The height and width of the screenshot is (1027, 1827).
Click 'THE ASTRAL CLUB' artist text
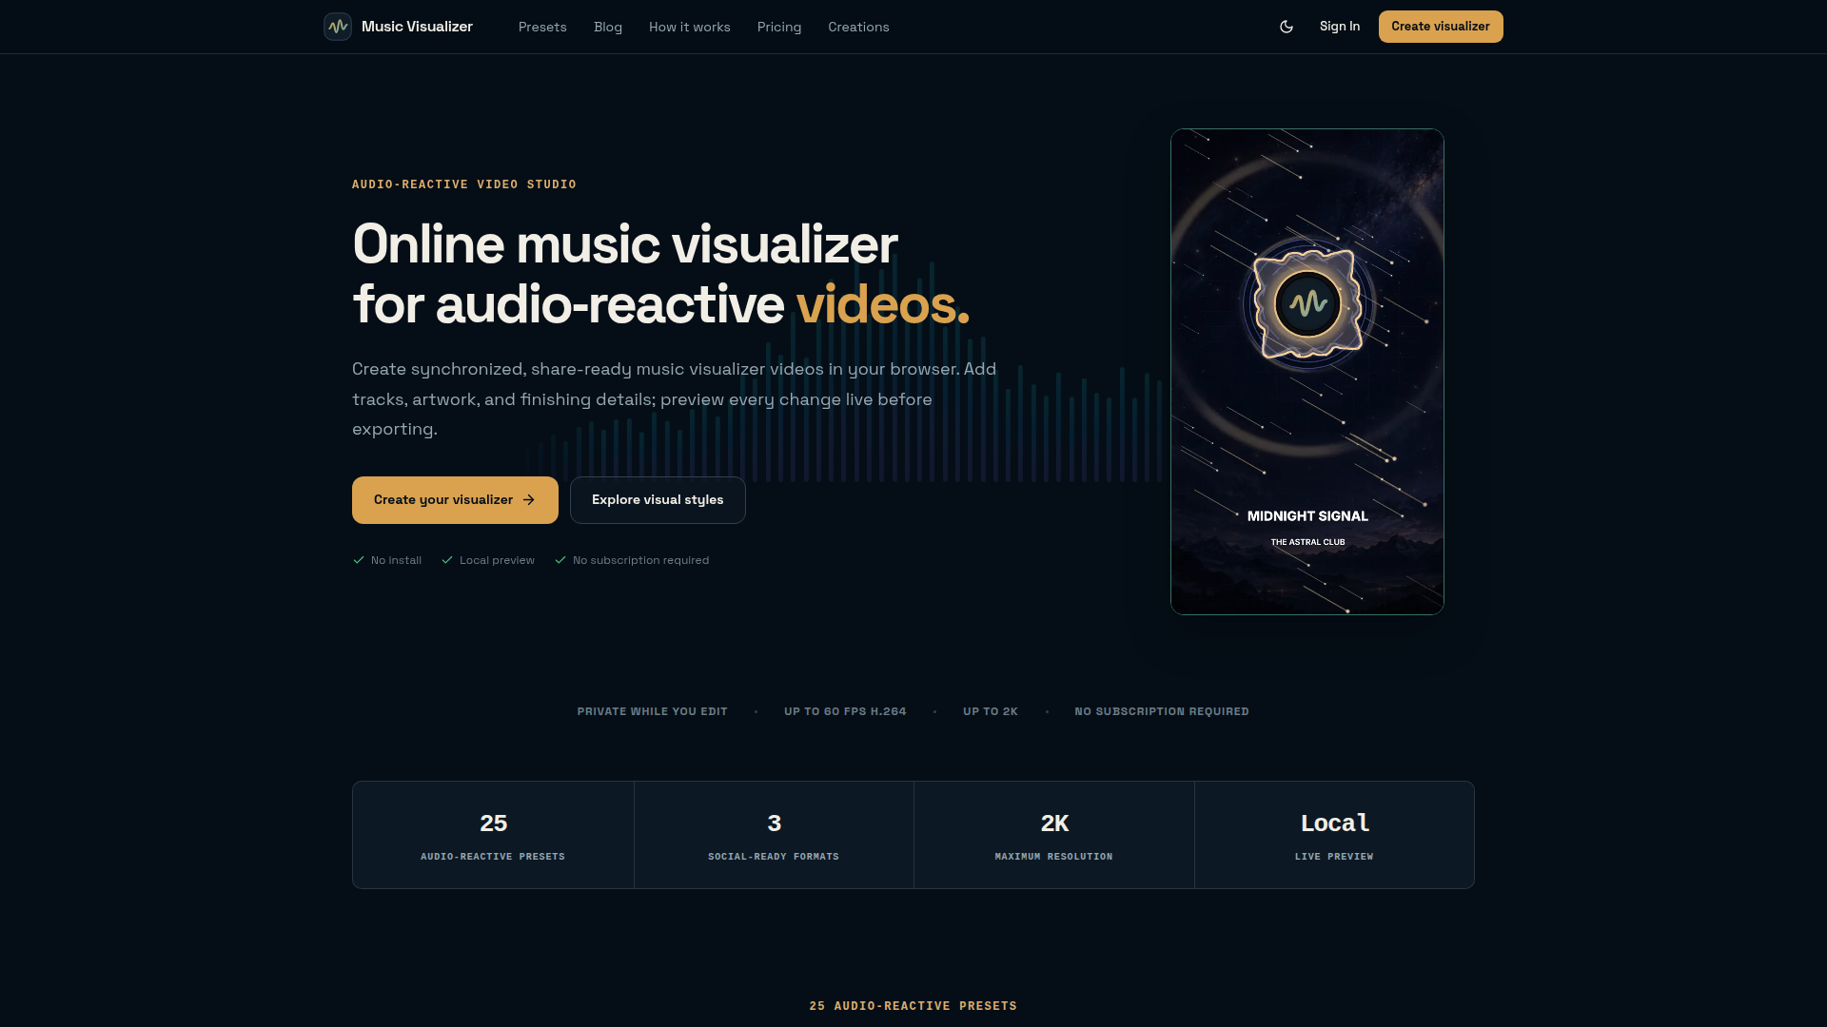point(1307,542)
